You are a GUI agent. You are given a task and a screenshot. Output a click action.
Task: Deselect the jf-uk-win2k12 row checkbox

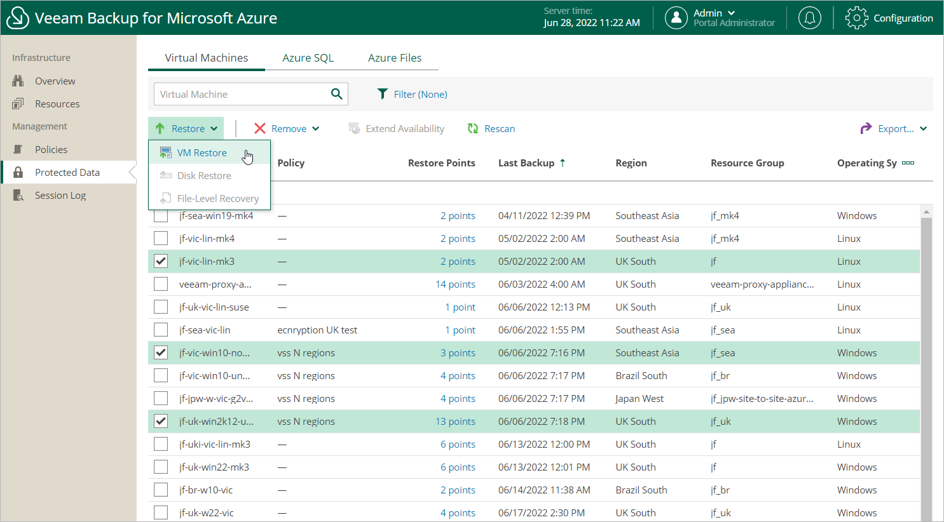(x=161, y=421)
